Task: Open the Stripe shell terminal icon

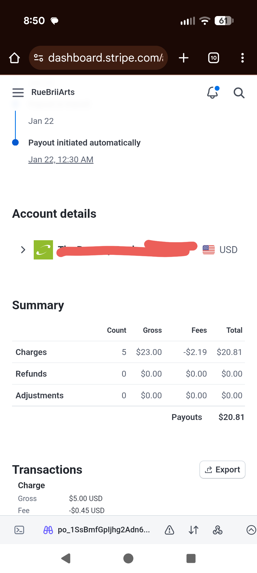Action: (19, 530)
